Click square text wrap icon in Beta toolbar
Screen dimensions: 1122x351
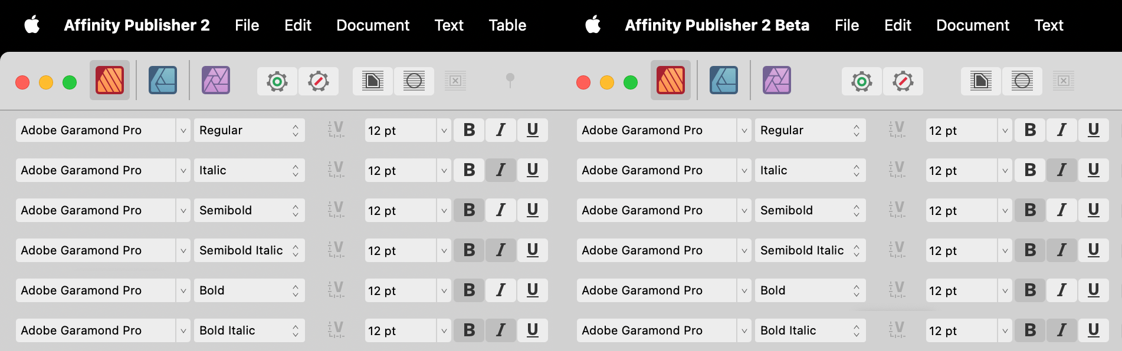coord(981,81)
